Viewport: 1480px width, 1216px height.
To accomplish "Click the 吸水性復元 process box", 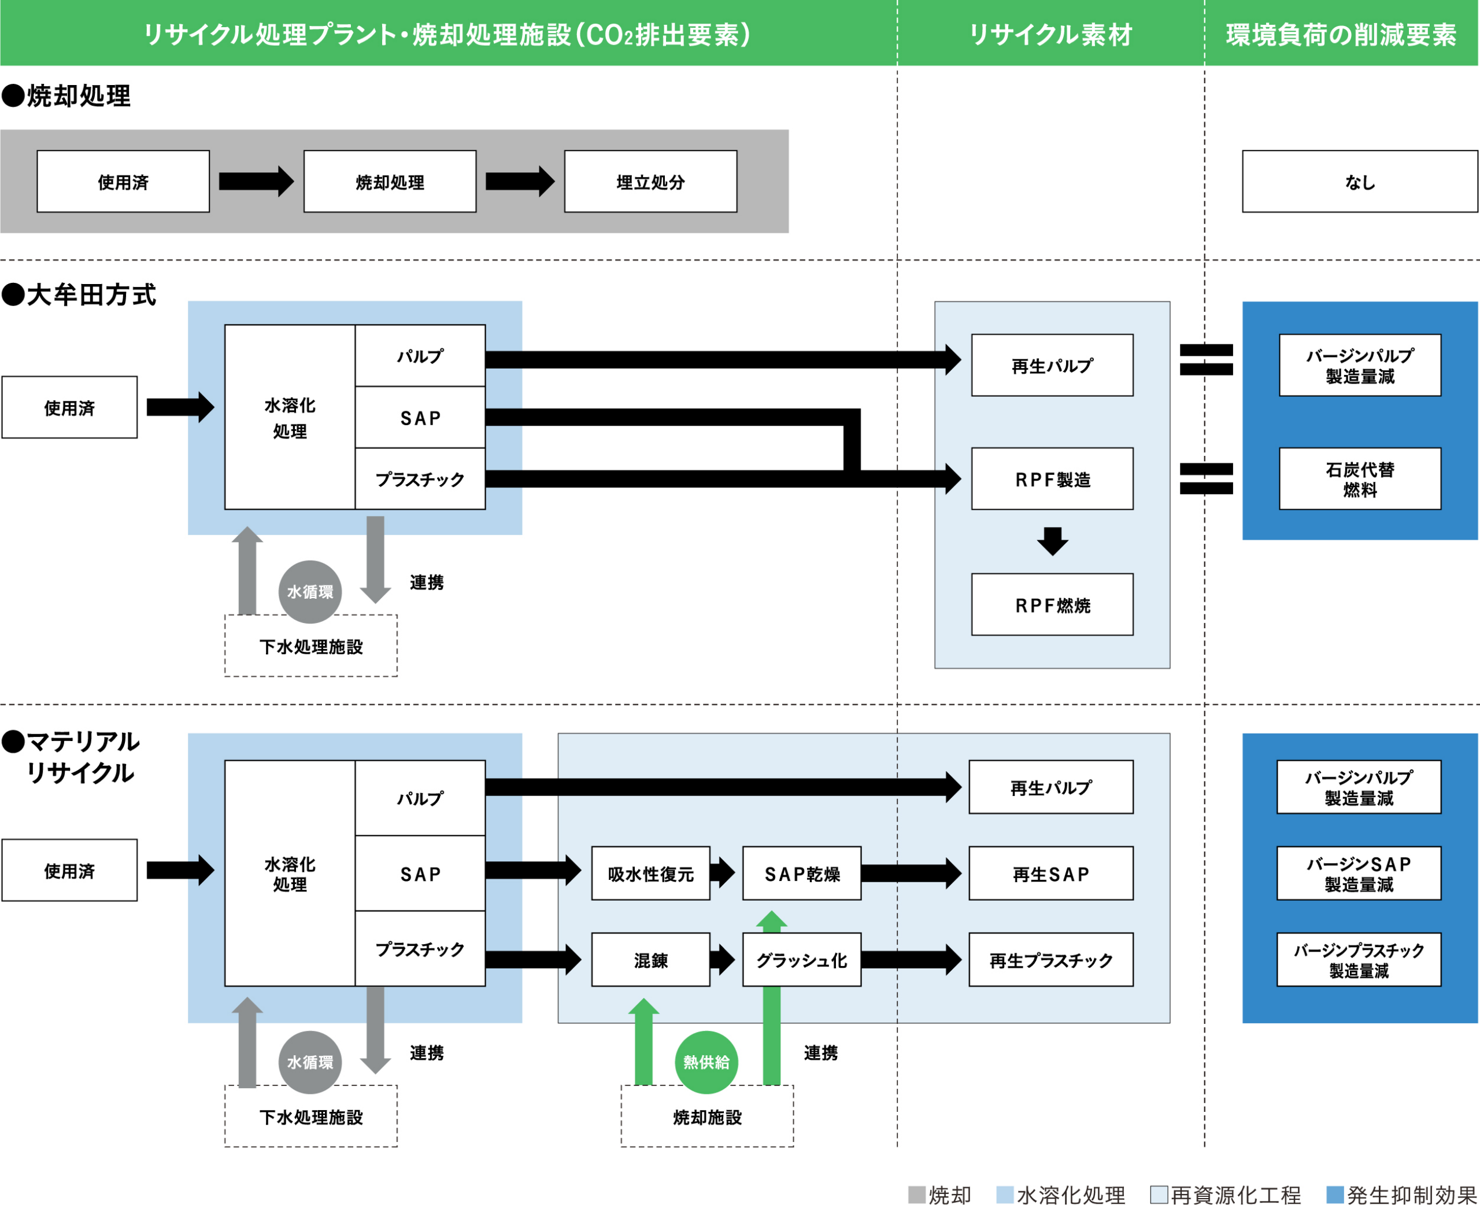I will click(650, 874).
